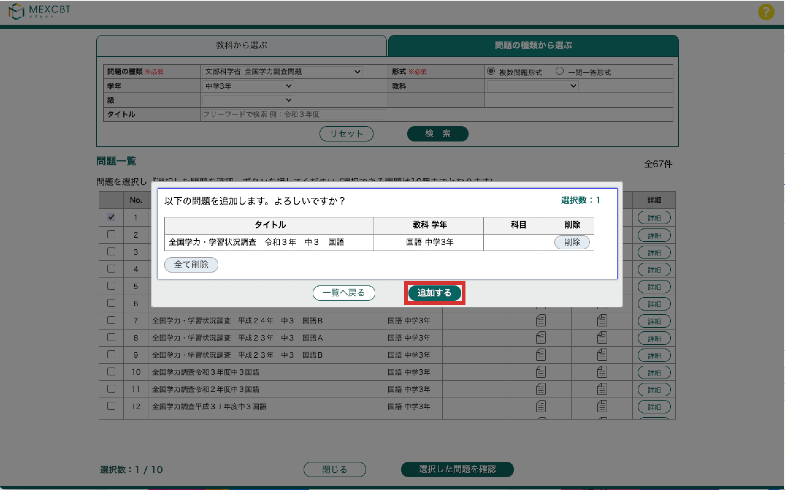Screen dimensions: 785x490
Task: Click the 全て削除 button
Action: 191,265
